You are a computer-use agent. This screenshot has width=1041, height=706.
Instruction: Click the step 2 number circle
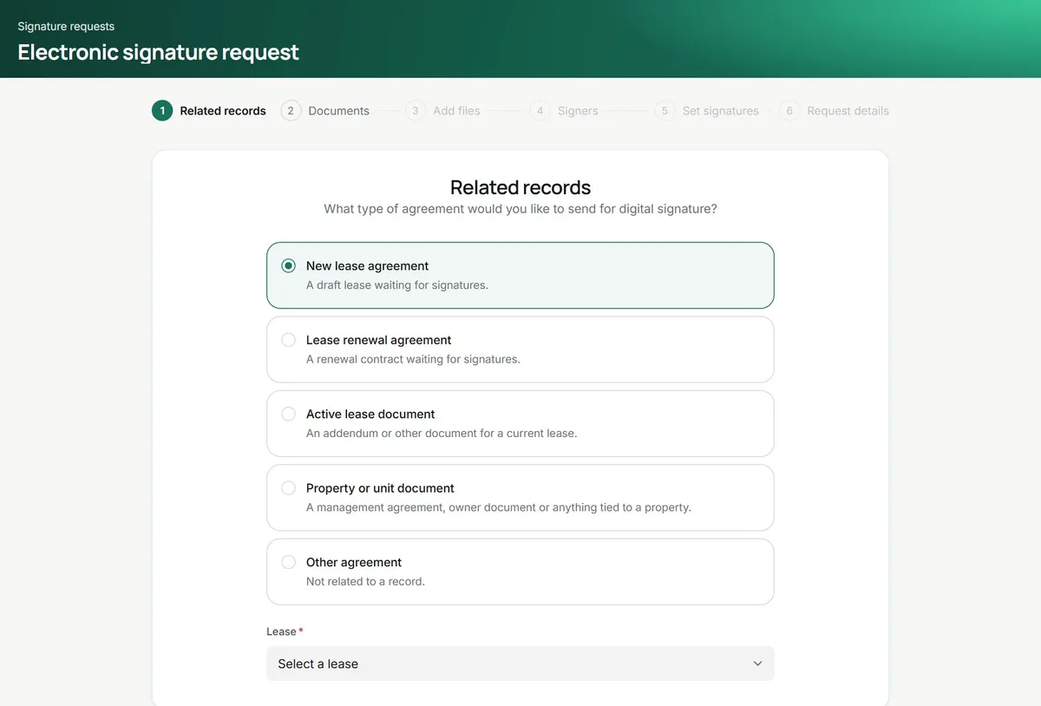pyautogui.click(x=291, y=111)
